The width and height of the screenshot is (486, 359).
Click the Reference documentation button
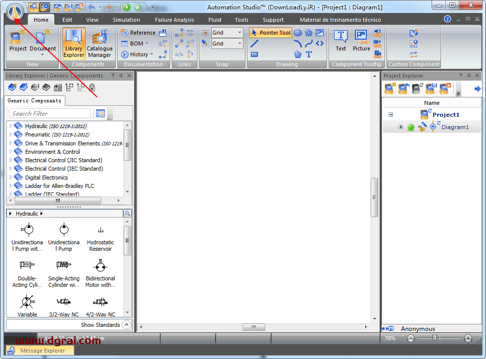pos(138,33)
